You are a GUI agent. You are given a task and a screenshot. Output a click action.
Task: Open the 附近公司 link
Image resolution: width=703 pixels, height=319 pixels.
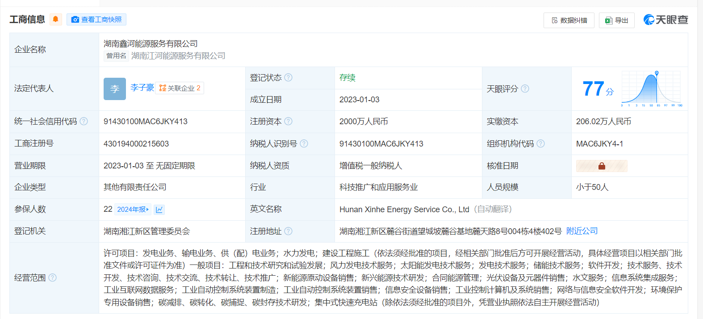(x=582, y=231)
